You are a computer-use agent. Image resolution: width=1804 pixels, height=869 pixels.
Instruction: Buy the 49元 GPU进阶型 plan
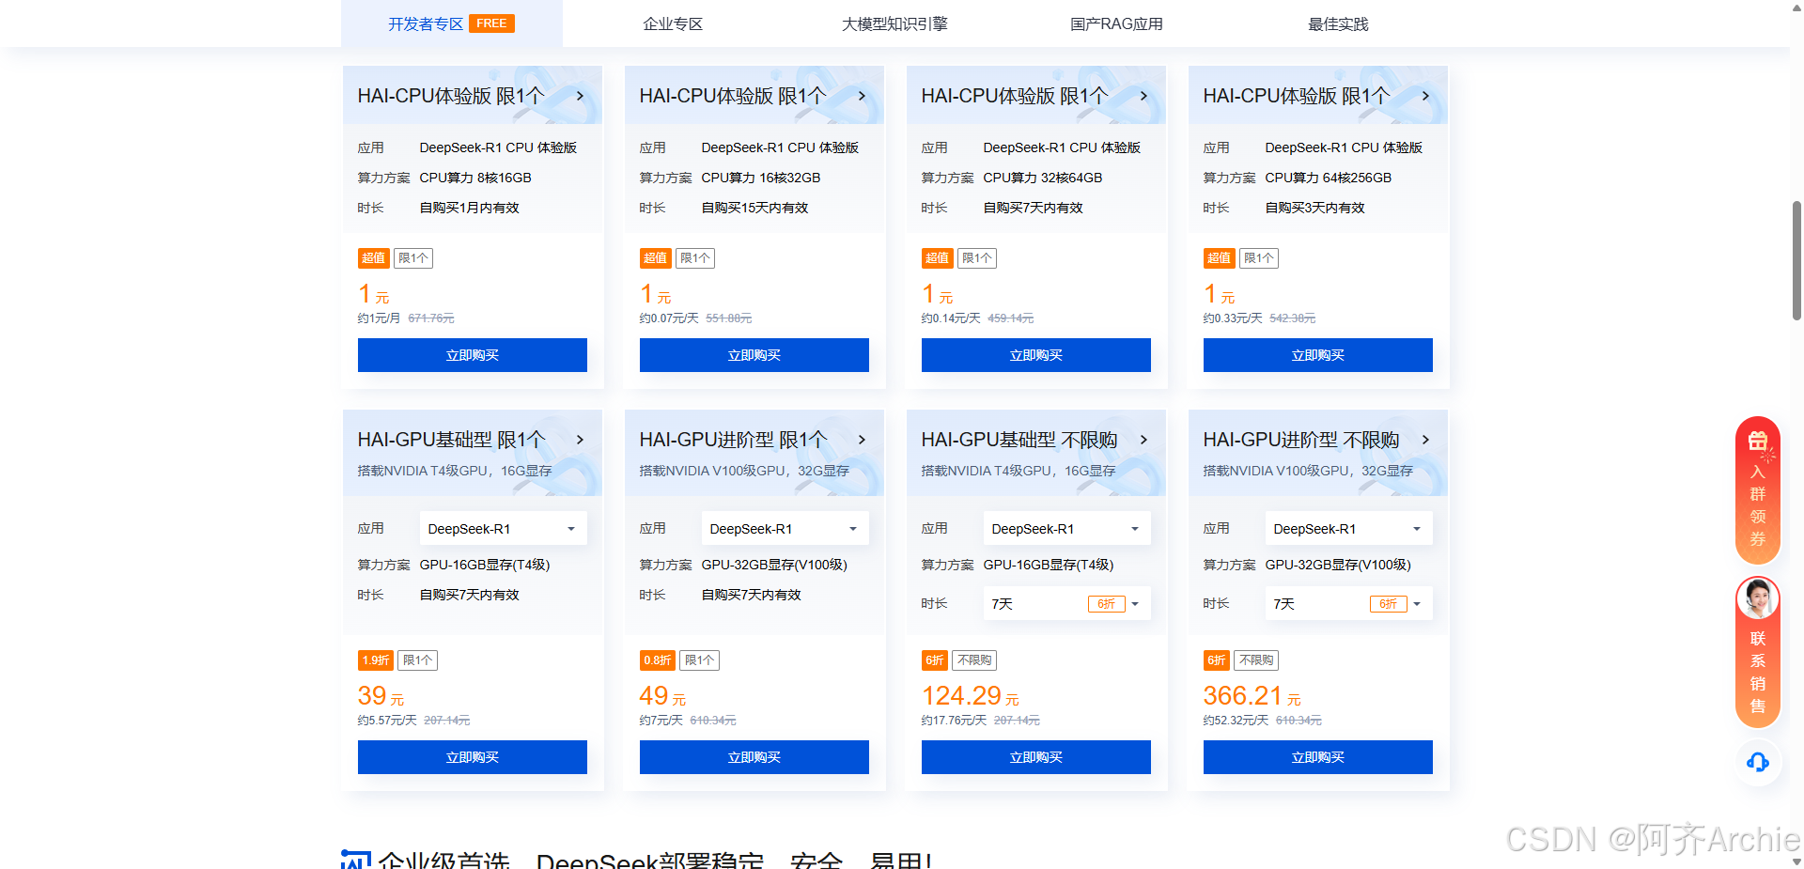[754, 757]
